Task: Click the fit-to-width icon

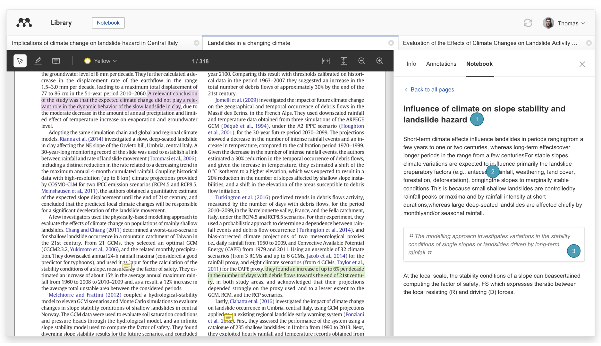Action: [326, 61]
